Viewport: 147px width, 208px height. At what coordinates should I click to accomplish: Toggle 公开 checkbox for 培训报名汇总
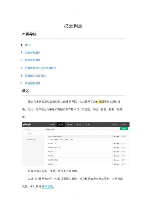click(x=125, y=151)
